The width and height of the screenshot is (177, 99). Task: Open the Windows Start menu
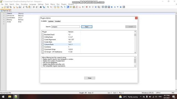[x=3, y=97]
